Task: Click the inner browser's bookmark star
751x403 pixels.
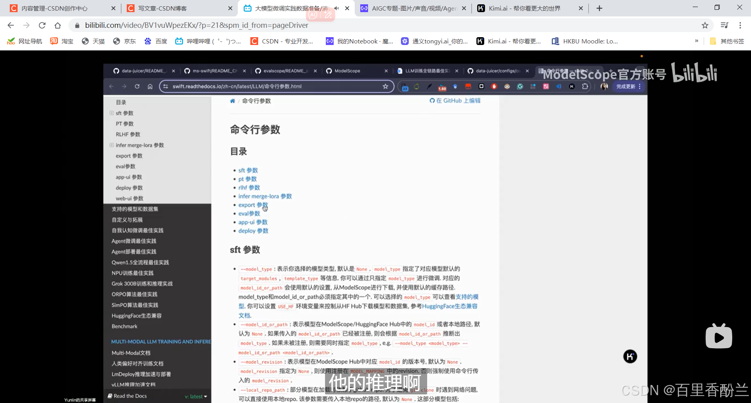Action: click(385, 86)
